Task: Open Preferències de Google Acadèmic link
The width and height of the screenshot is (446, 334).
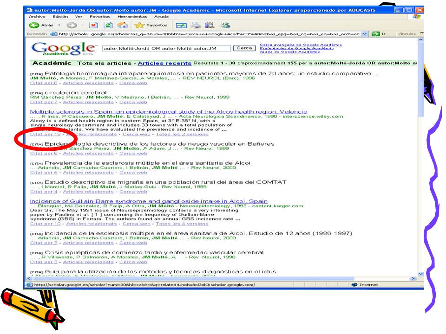Action: point(297,48)
